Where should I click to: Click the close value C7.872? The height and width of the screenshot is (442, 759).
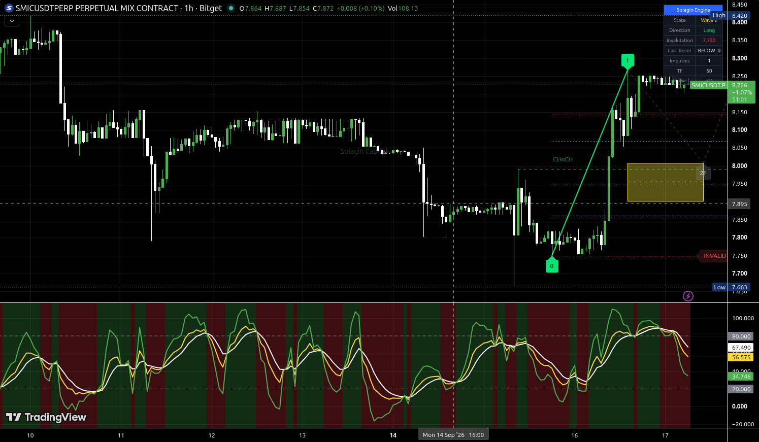(x=323, y=8)
